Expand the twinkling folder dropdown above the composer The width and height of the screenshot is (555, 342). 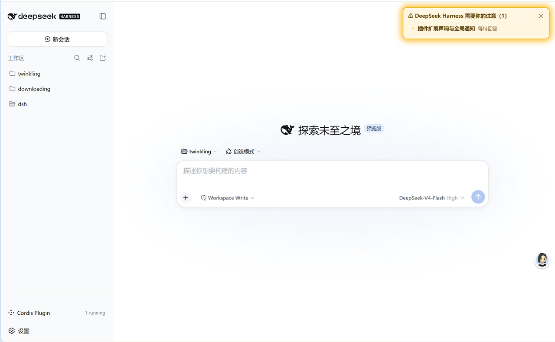pos(199,152)
